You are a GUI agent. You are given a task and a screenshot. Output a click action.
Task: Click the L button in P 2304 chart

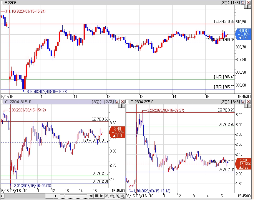coord(245,106)
